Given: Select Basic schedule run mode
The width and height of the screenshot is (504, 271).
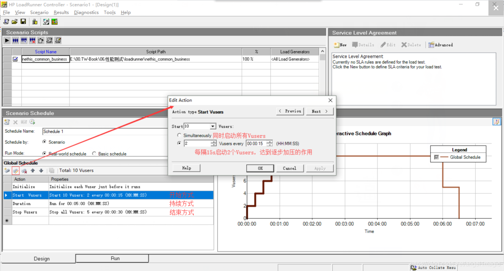Looking at the screenshot, I should pos(94,154).
